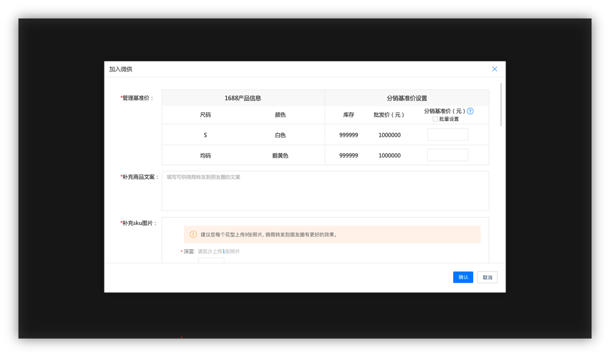Close the 加入微供 dialog with the X icon

[494, 69]
